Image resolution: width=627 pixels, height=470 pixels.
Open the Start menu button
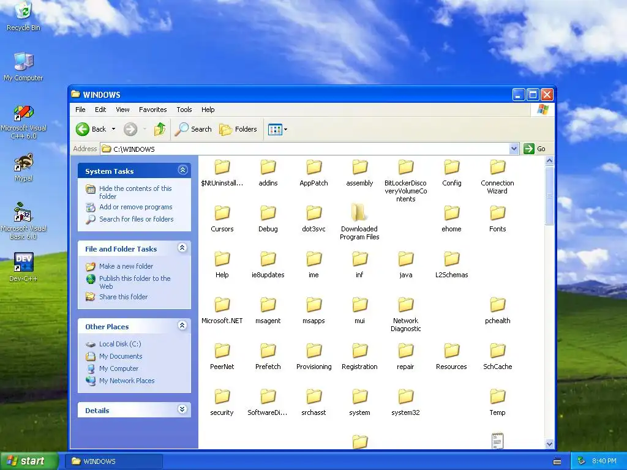(29, 461)
